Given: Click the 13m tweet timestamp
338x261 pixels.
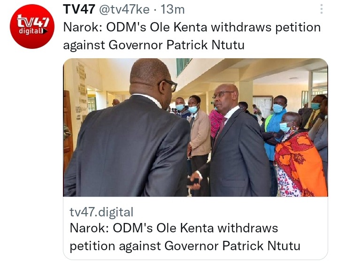Looking at the screenshot, I should [x=173, y=9].
